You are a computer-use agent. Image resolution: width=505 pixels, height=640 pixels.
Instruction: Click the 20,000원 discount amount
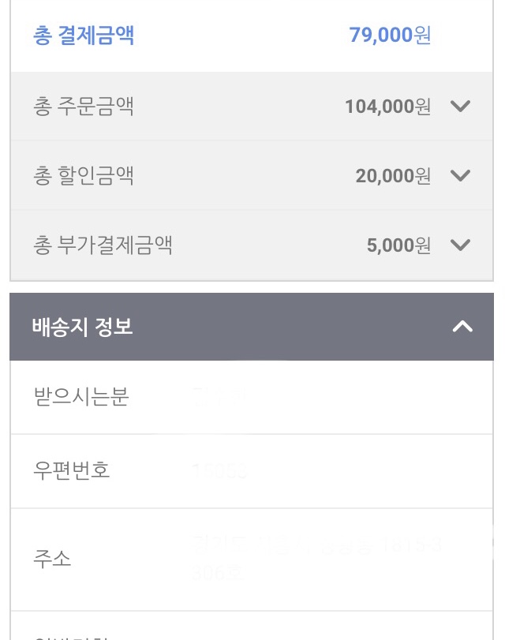393,175
